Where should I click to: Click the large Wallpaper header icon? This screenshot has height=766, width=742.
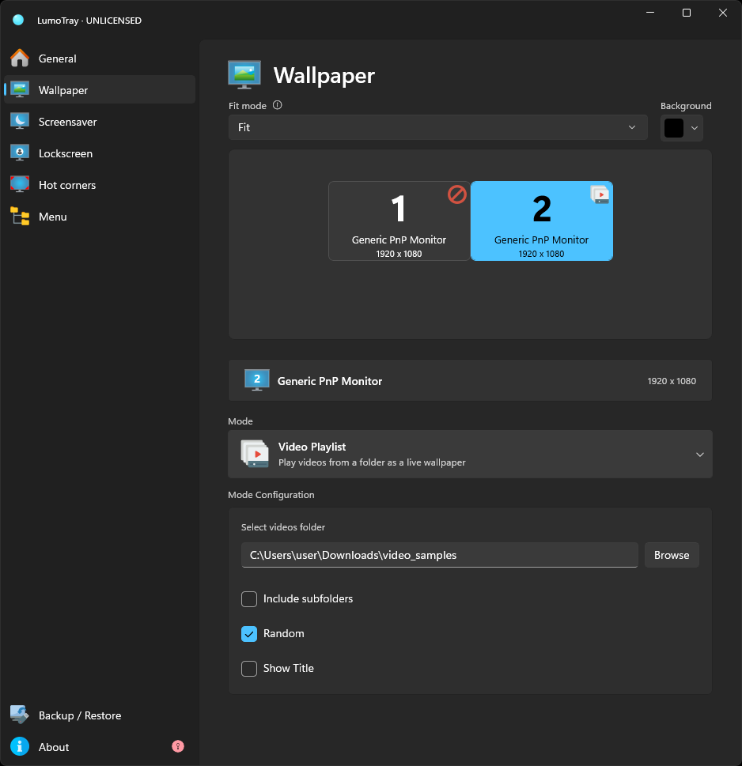pyautogui.click(x=244, y=75)
